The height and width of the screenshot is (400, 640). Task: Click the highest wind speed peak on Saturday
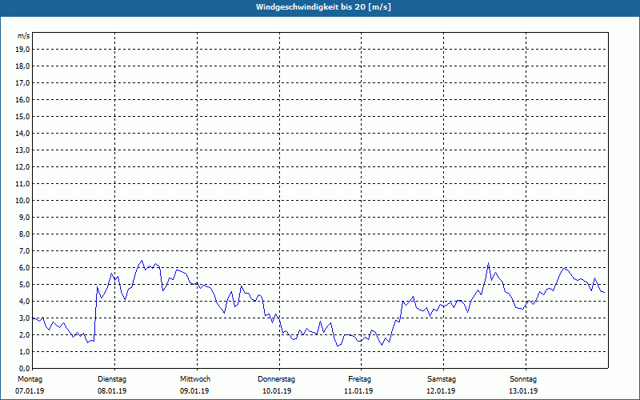[488, 263]
